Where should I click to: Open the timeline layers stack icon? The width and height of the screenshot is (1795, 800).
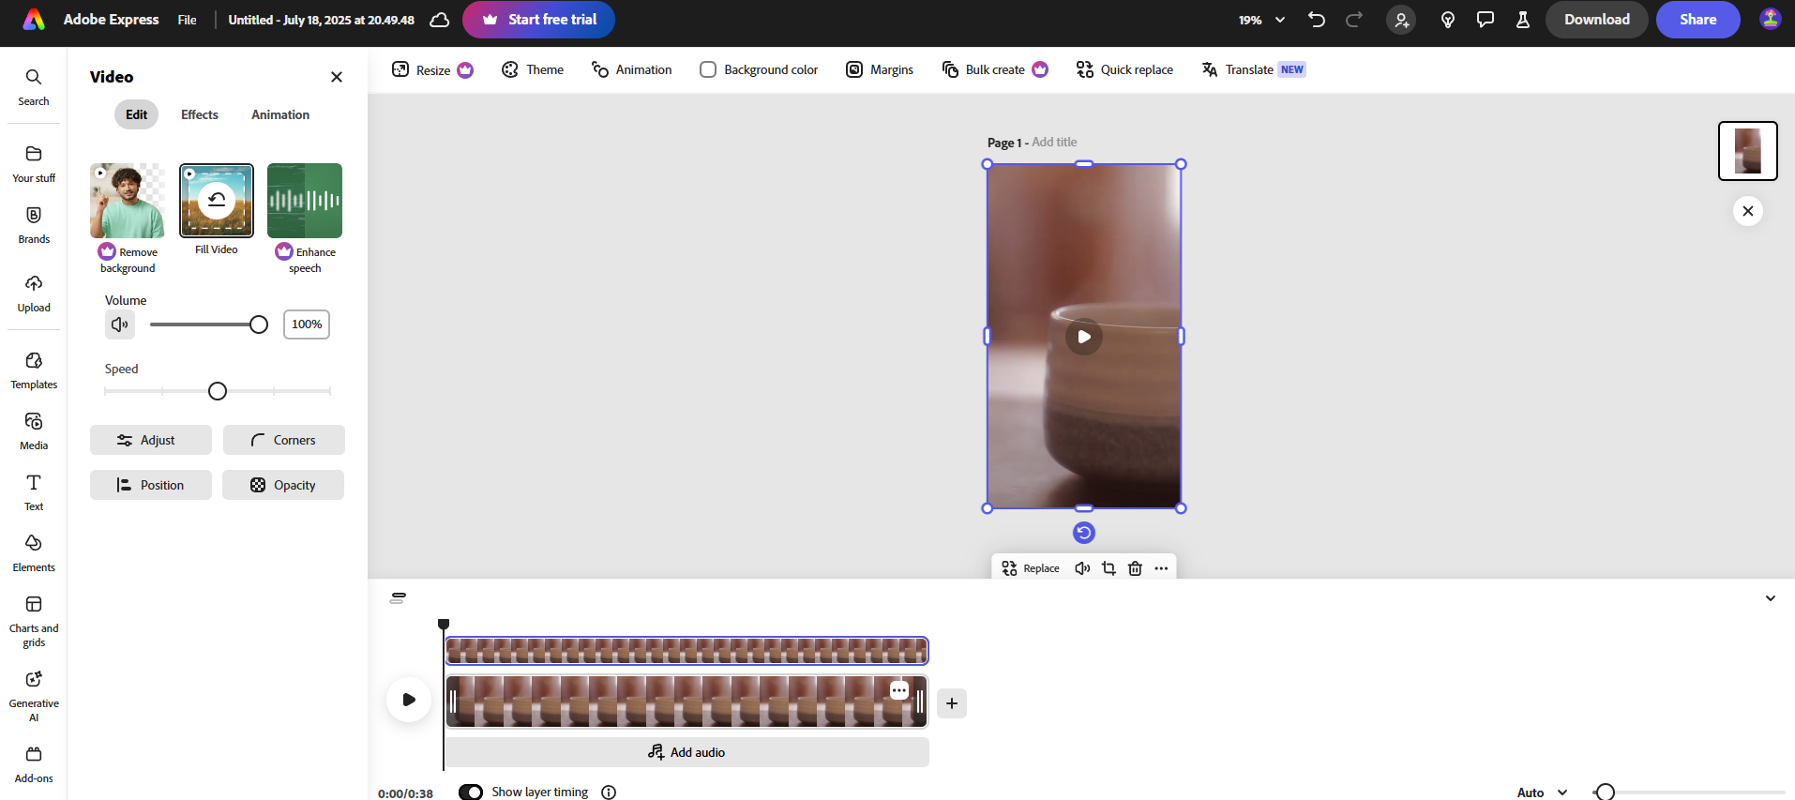pyautogui.click(x=398, y=597)
